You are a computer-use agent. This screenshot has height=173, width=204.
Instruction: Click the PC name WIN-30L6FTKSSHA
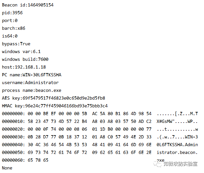42,75
